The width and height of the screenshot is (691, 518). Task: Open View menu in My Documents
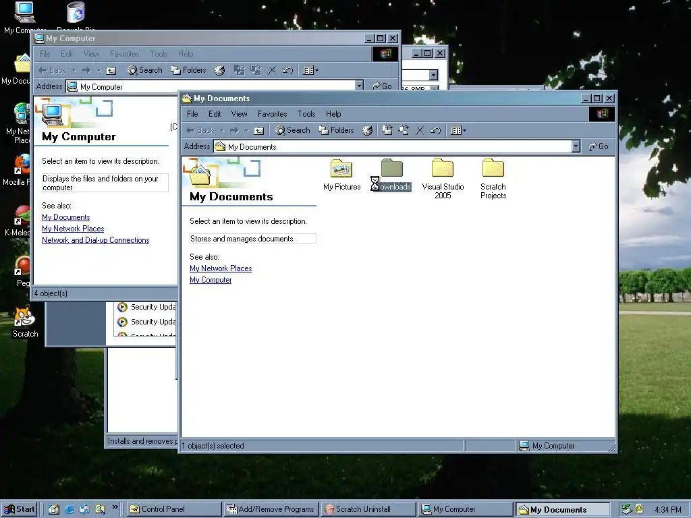click(239, 113)
